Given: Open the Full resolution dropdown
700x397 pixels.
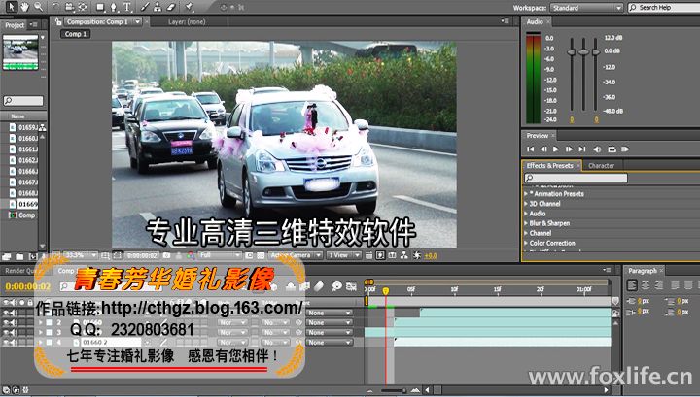Looking at the screenshot, I should coord(220,255).
